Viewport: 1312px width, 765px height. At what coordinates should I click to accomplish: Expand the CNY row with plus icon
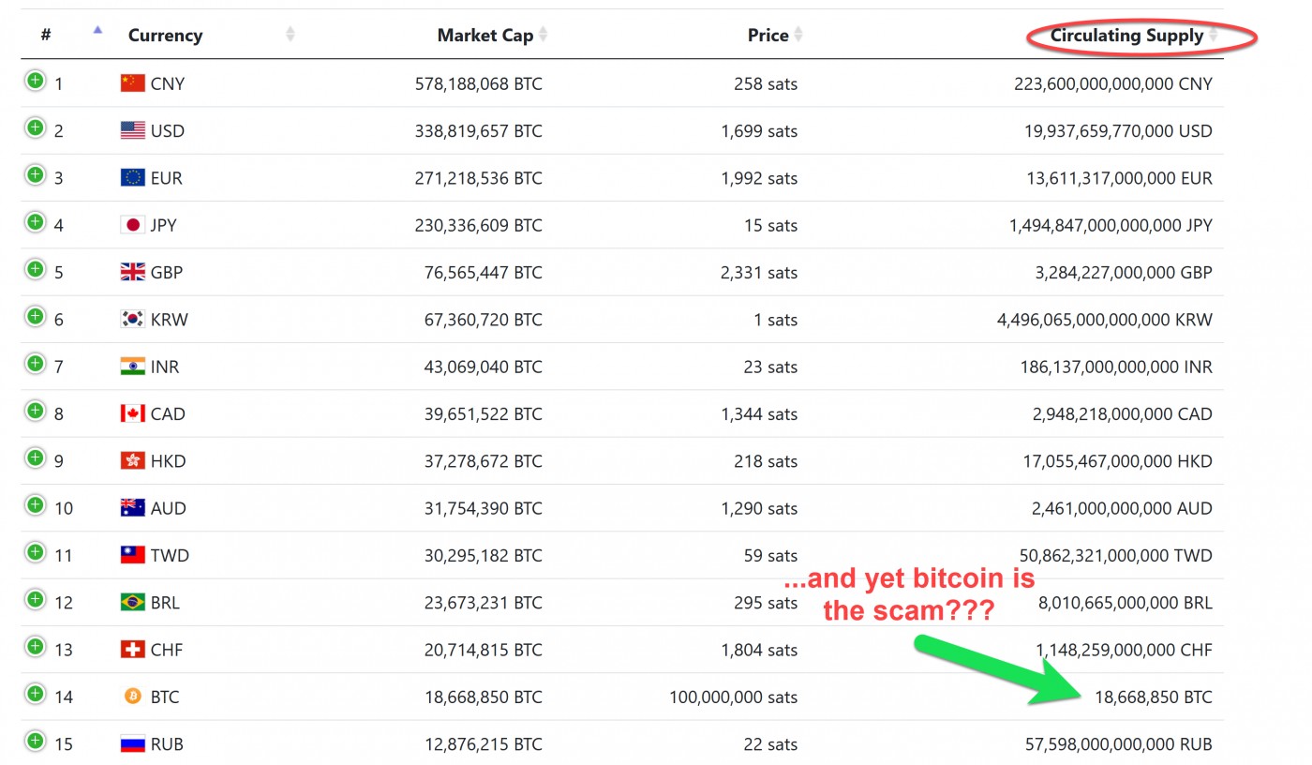click(35, 81)
